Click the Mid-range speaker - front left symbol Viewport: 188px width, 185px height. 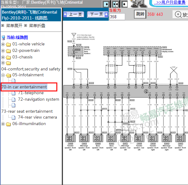(x=84, y=138)
